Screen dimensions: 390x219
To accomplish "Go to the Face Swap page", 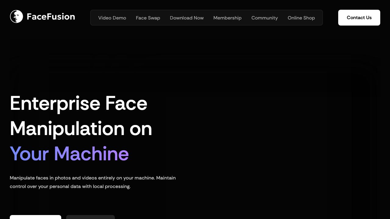I will pyautogui.click(x=148, y=18).
